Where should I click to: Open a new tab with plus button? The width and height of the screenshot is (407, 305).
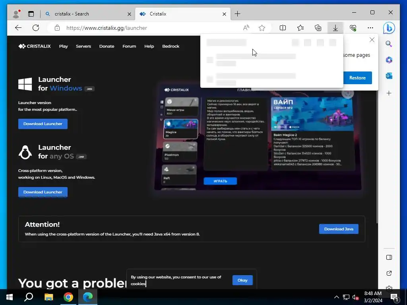pos(237,14)
